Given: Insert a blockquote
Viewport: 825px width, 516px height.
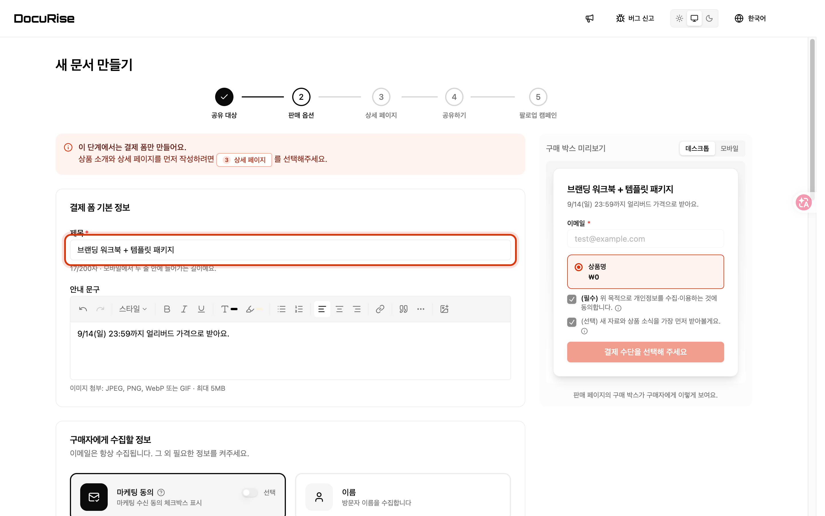Looking at the screenshot, I should (403, 309).
